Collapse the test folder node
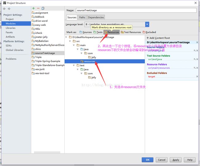The image size is (200, 166). [74, 65]
